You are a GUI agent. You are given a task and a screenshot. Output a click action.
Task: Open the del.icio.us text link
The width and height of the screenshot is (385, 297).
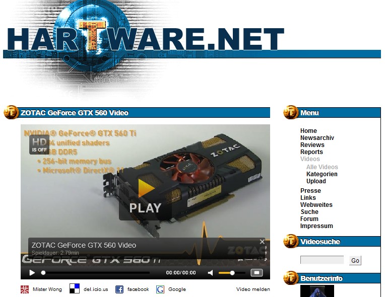(96, 289)
